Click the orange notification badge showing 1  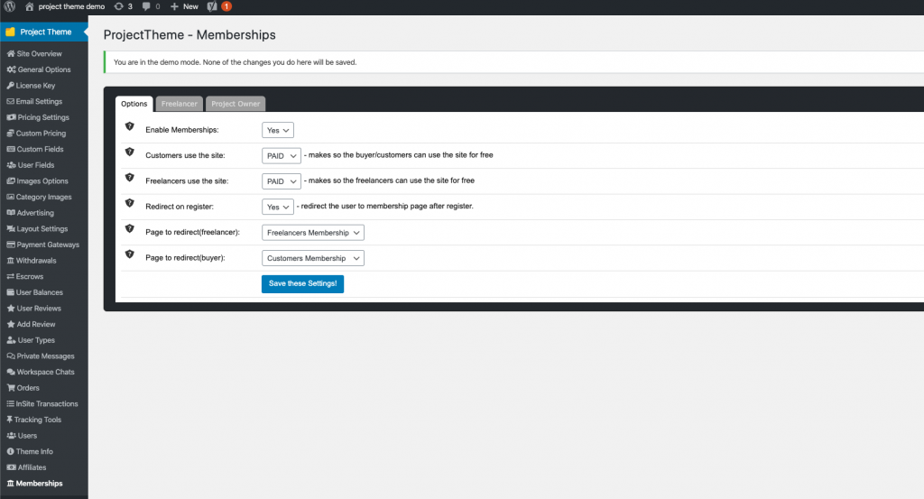coord(226,6)
